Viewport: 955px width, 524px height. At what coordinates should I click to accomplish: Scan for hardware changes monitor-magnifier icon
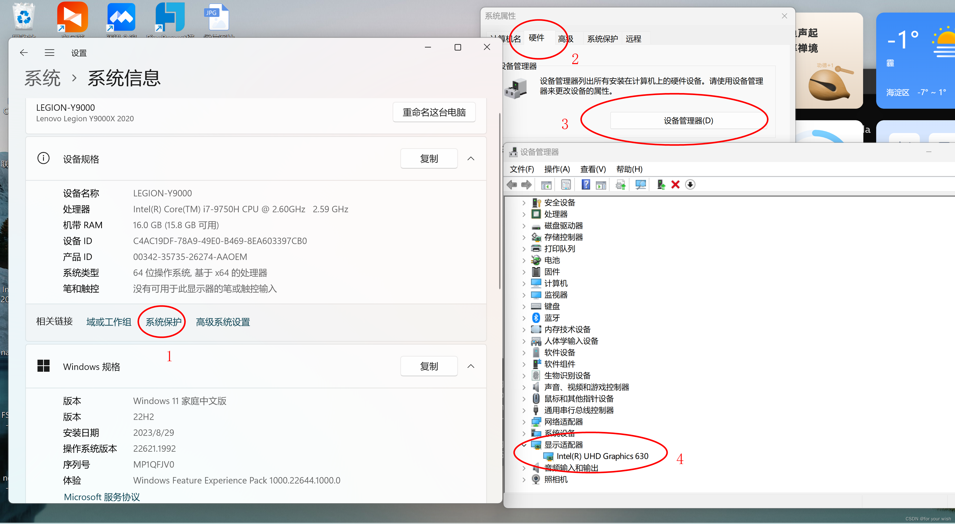coord(641,184)
